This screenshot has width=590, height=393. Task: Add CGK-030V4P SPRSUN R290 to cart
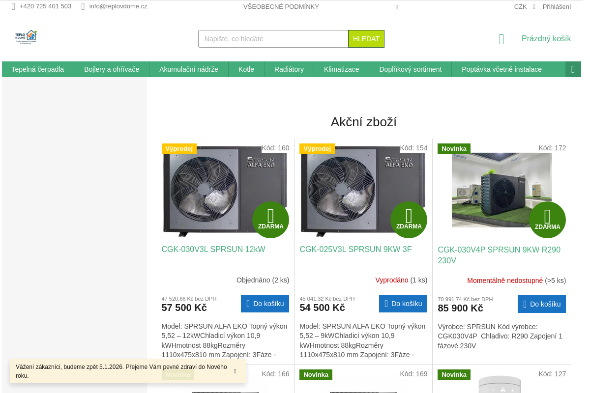(541, 304)
